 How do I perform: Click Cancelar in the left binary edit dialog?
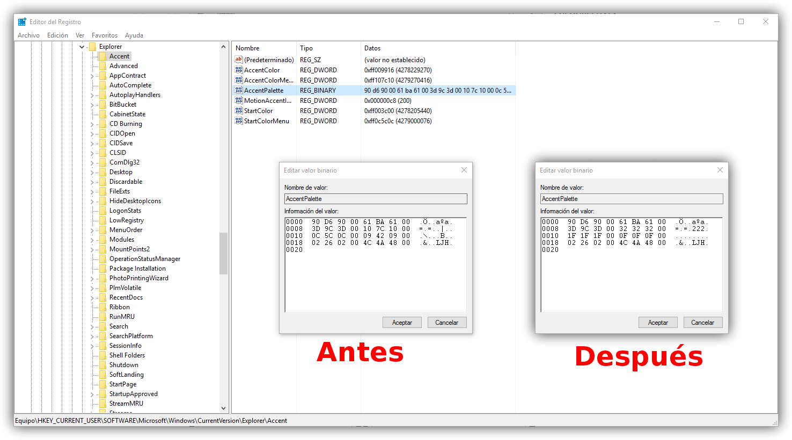[x=447, y=323]
